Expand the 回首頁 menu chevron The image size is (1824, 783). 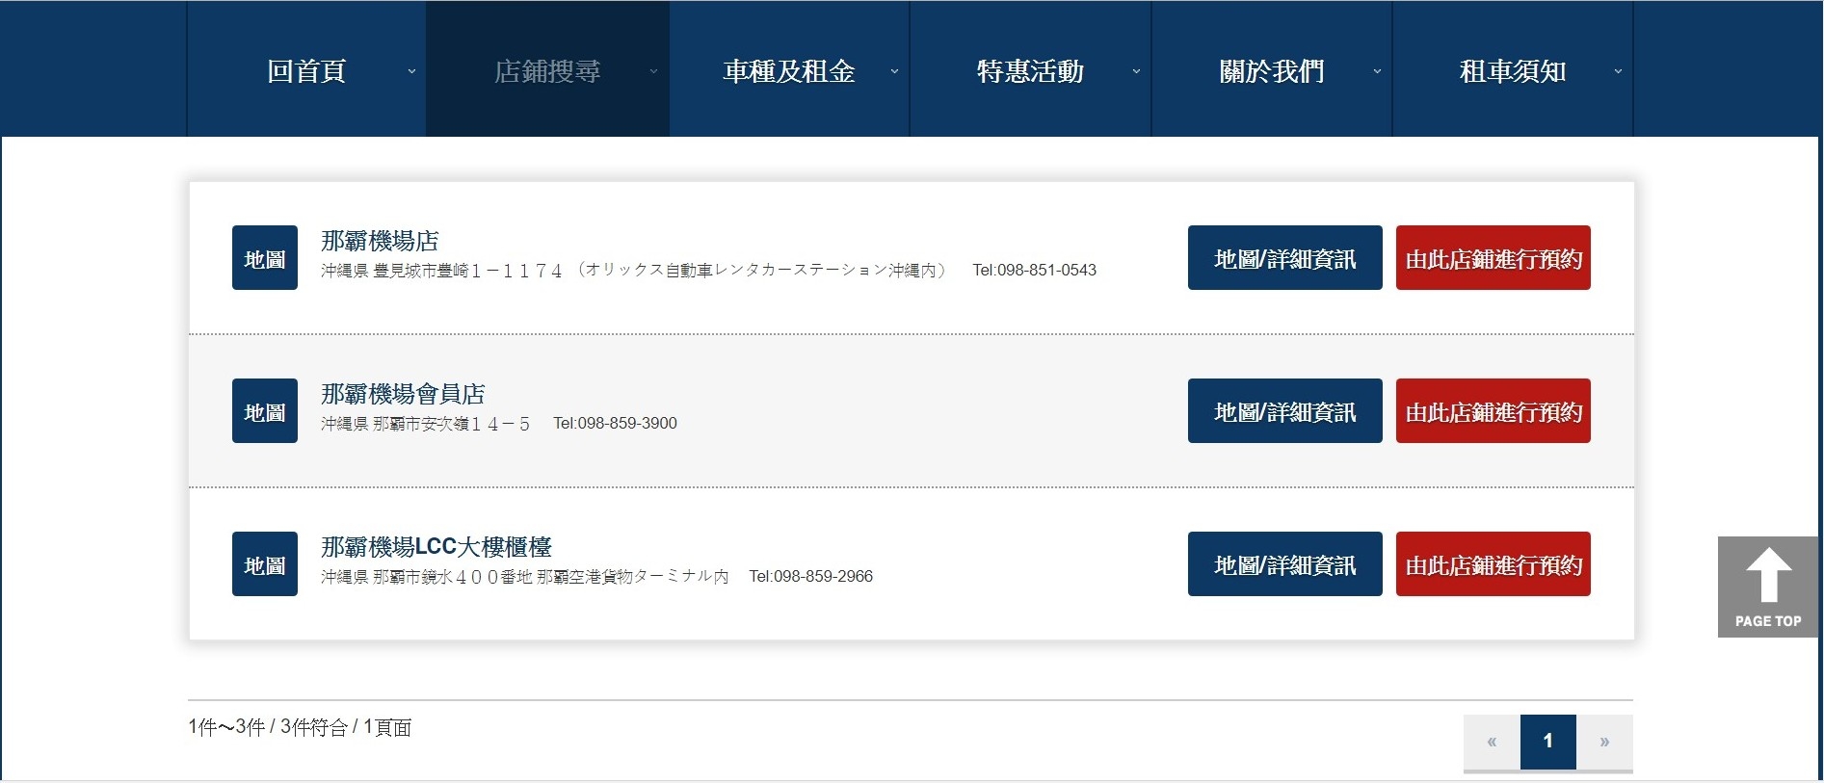(411, 71)
